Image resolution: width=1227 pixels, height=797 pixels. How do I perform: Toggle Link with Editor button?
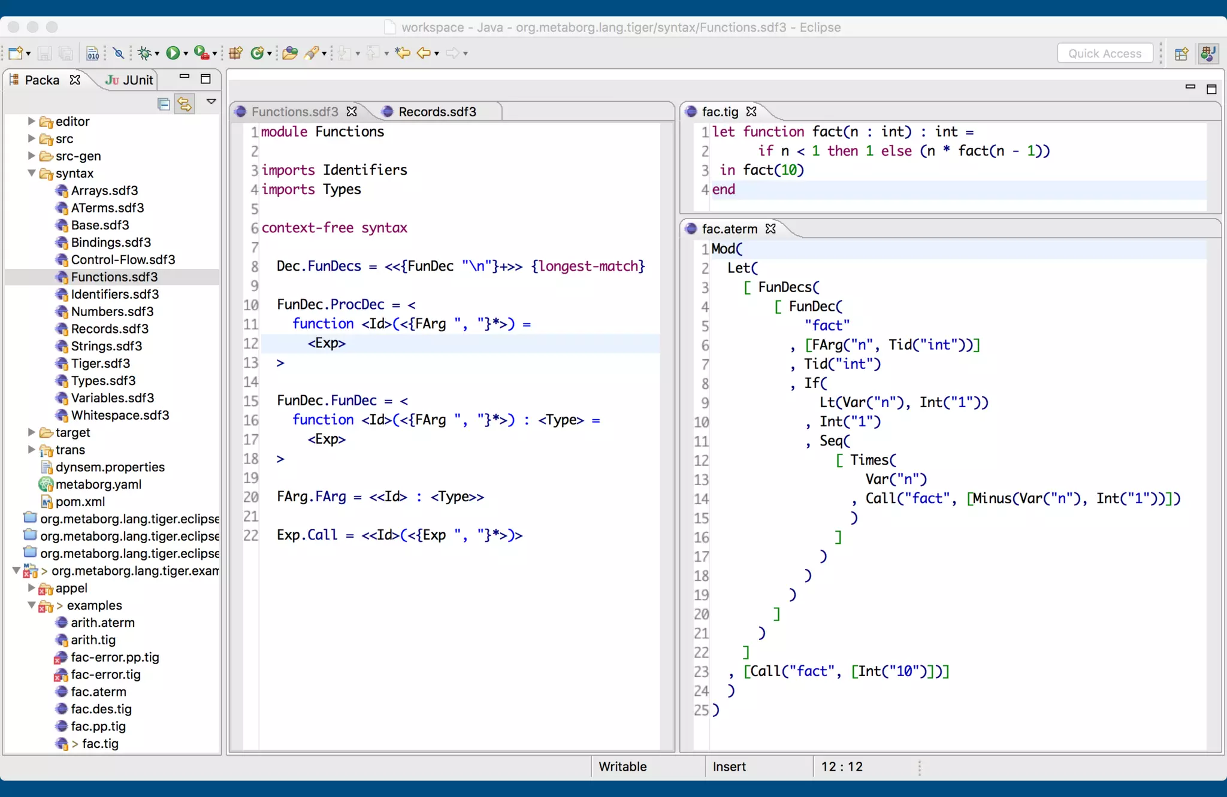(185, 104)
